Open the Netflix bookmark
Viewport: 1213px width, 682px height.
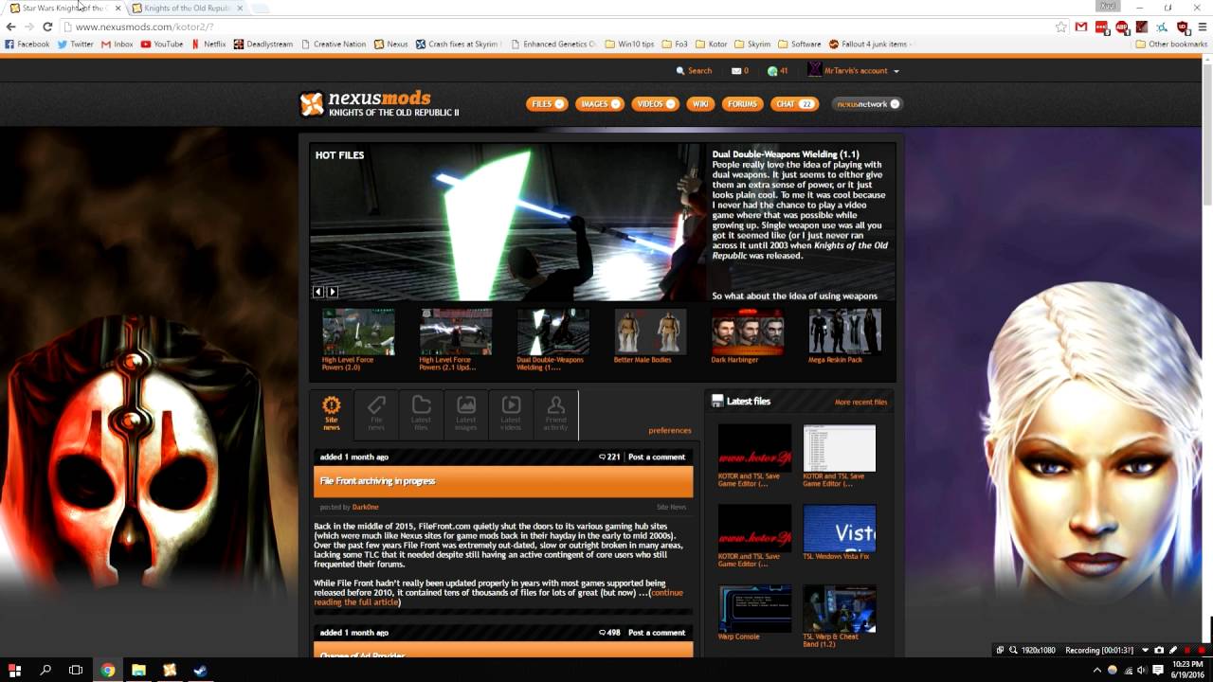[x=208, y=44]
